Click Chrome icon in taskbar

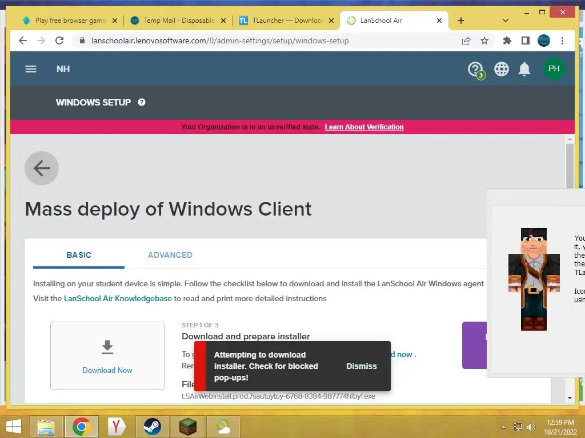(81, 427)
